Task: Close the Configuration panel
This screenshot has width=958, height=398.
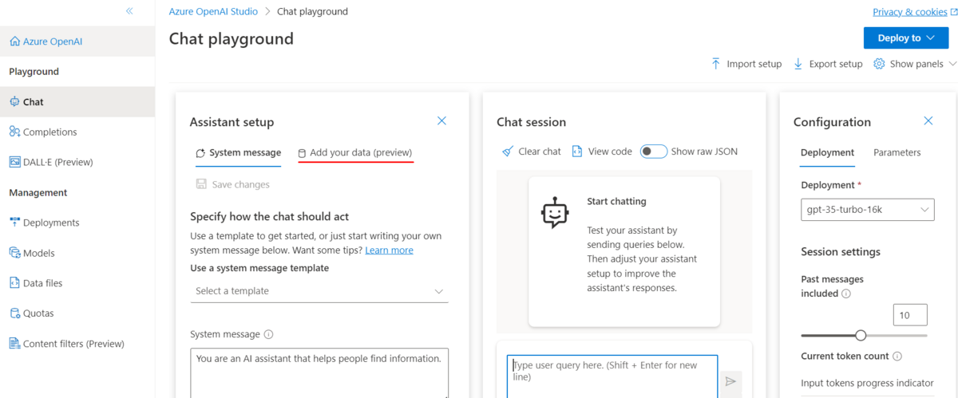Action: [x=928, y=121]
